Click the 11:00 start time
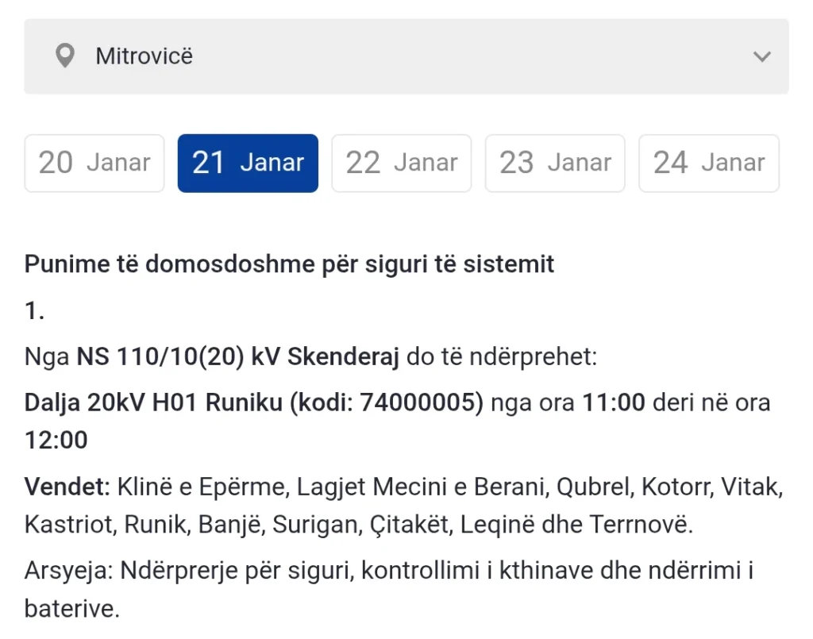 614,402
